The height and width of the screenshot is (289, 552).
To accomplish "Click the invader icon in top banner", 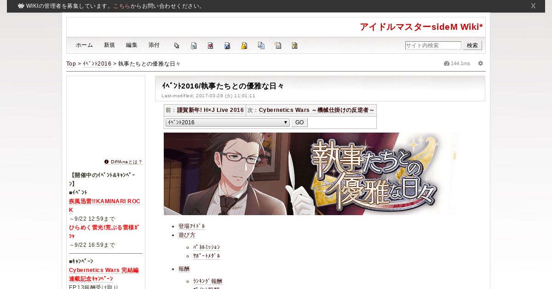I will click(x=21, y=6).
